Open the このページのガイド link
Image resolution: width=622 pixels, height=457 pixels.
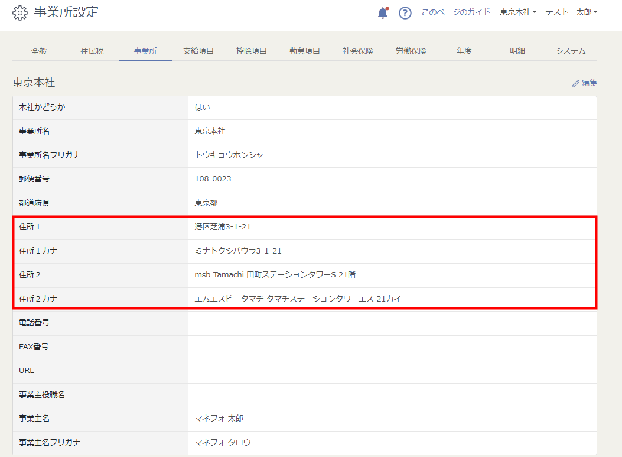pos(456,12)
